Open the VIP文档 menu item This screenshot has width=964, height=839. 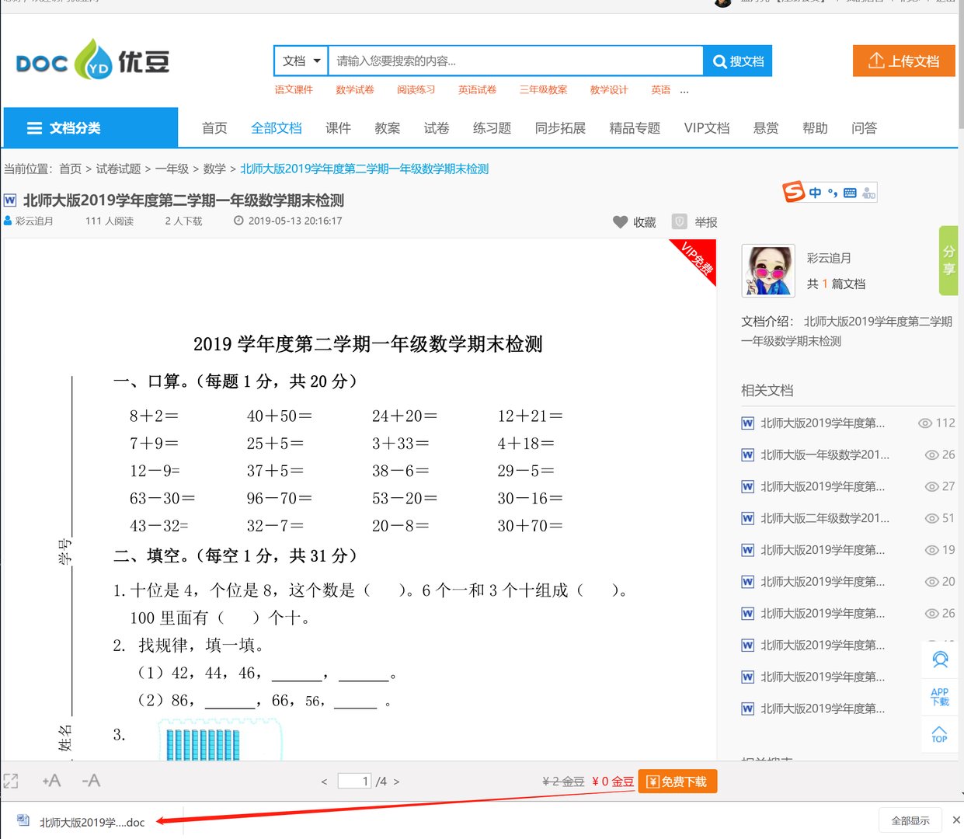pos(706,127)
